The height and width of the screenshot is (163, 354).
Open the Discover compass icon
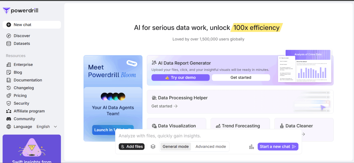tap(9, 36)
